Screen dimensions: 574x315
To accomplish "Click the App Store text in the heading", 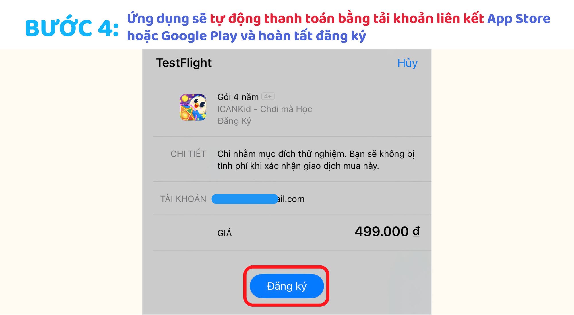I will (519, 18).
